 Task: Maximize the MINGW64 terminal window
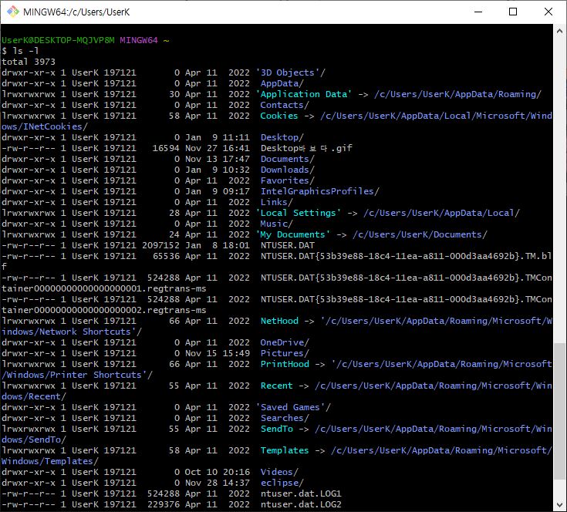(513, 12)
